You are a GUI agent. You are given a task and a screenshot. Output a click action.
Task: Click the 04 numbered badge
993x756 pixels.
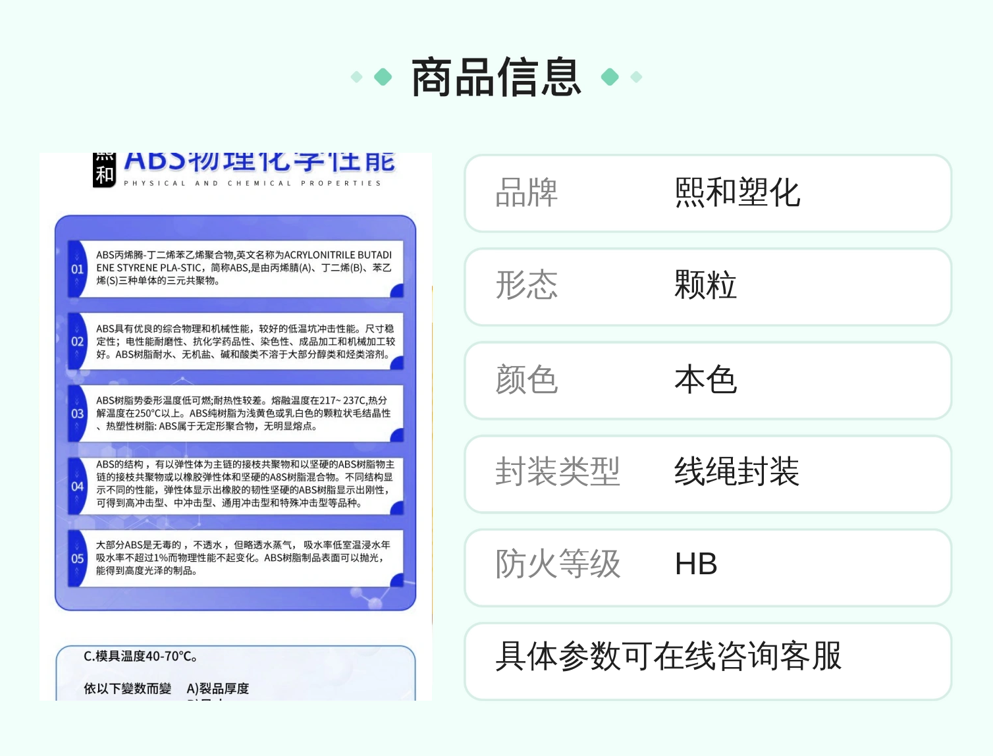click(78, 486)
